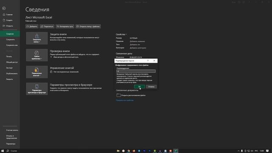This screenshot has width=272, height=153.
Task: Expand the Найти проблемы dropdown button
Action: pyautogui.click(x=37, y=55)
